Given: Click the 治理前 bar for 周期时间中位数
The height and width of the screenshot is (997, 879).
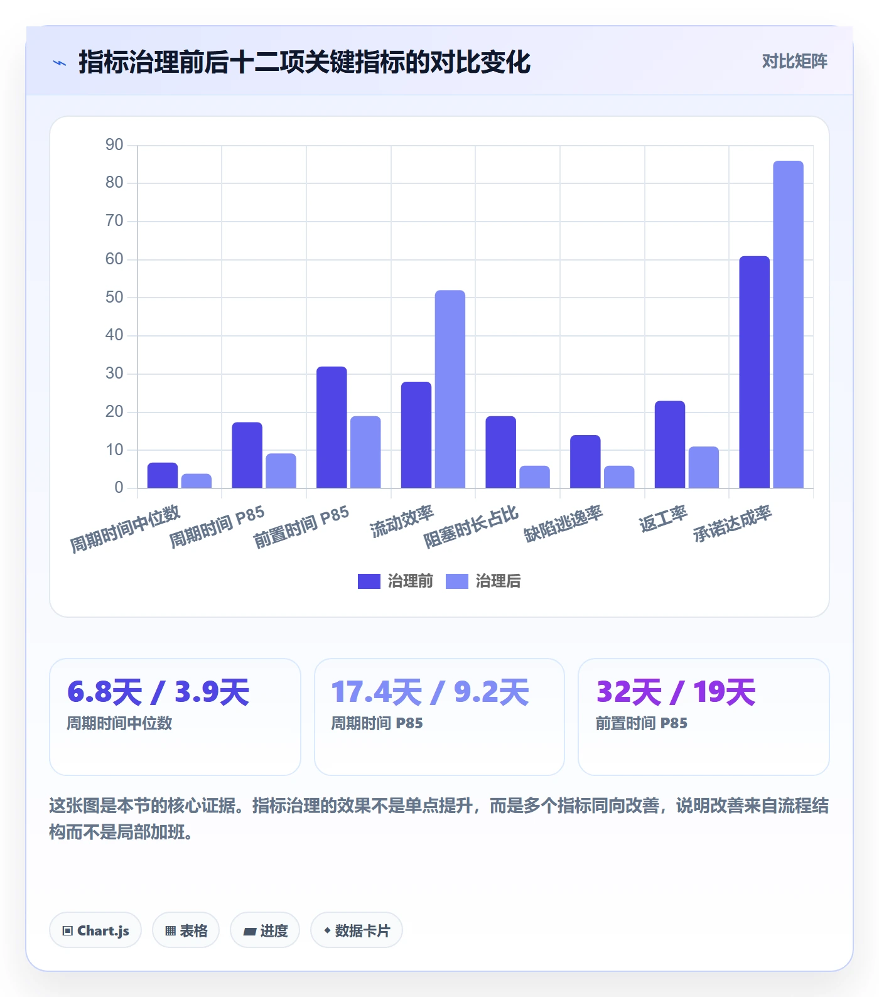Looking at the screenshot, I should (x=163, y=475).
